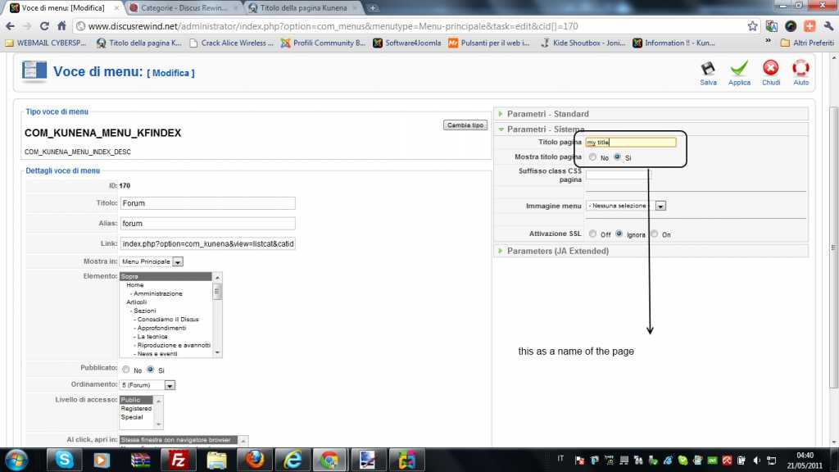Open Skype from the taskbar
The image size is (839, 472).
[65, 460]
